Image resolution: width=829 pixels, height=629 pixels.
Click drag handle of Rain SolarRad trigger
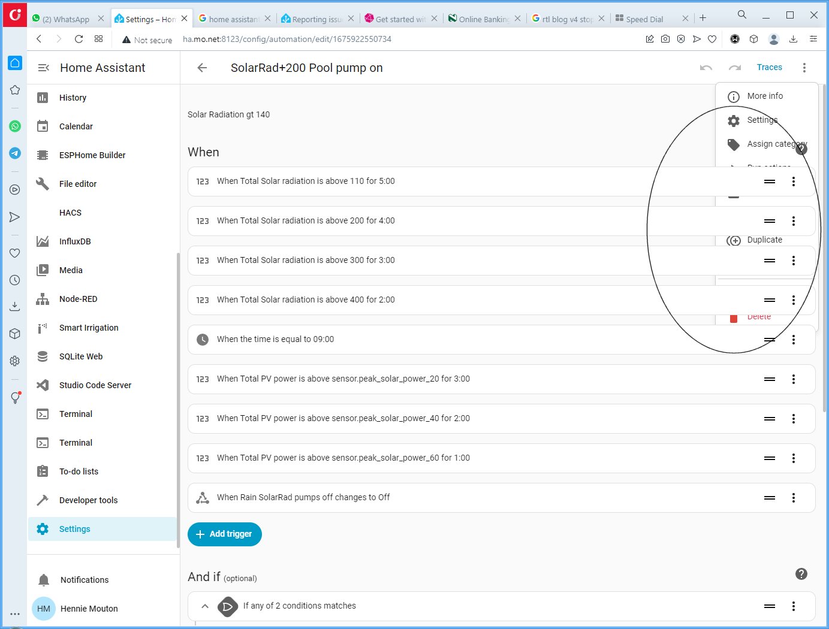pos(770,498)
